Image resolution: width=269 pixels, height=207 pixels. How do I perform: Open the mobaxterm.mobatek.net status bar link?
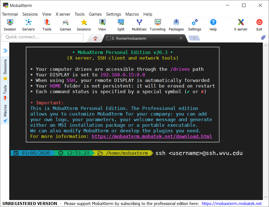coord(231,204)
